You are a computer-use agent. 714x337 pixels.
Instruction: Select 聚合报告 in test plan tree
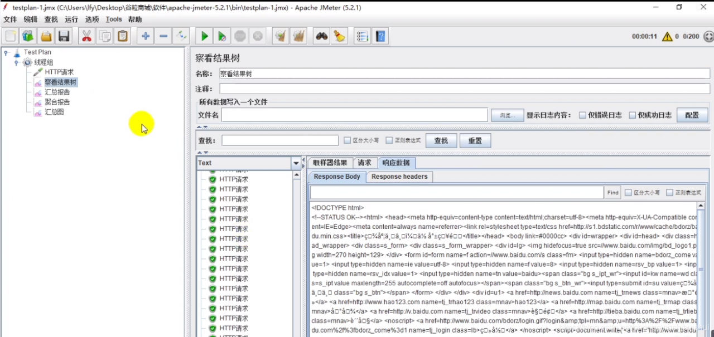tap(57, 102)
